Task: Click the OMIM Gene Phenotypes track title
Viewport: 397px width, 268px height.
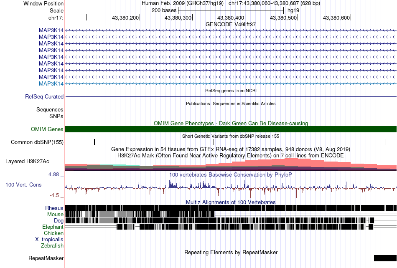Action: [231, 124]
